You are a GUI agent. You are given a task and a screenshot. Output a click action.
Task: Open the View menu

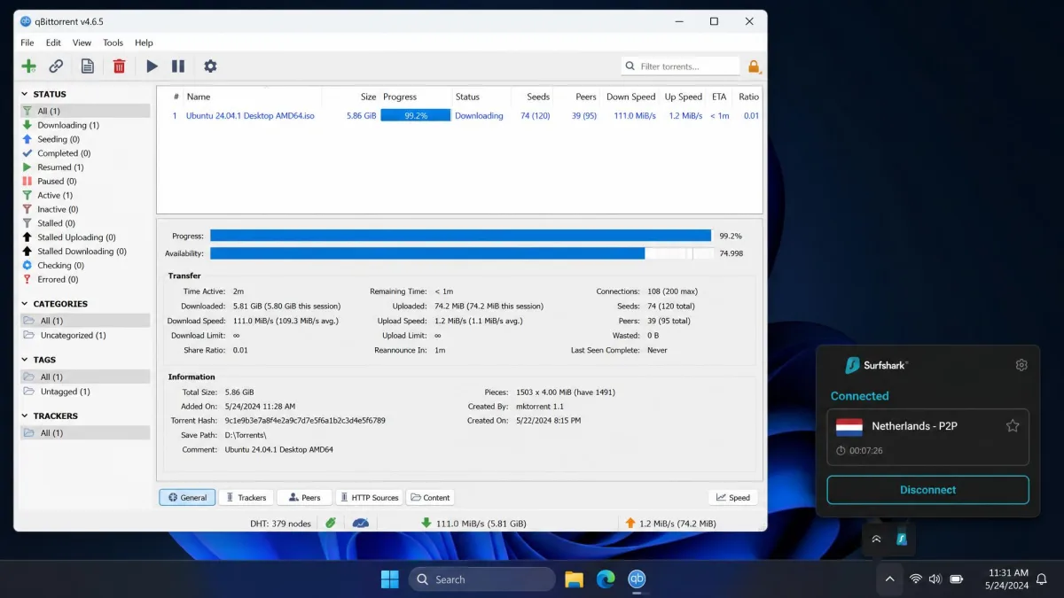coord(82,43)
